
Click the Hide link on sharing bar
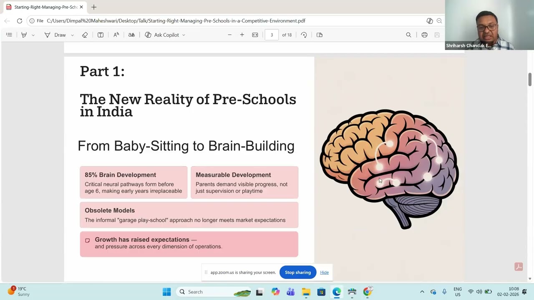[324, 272]
